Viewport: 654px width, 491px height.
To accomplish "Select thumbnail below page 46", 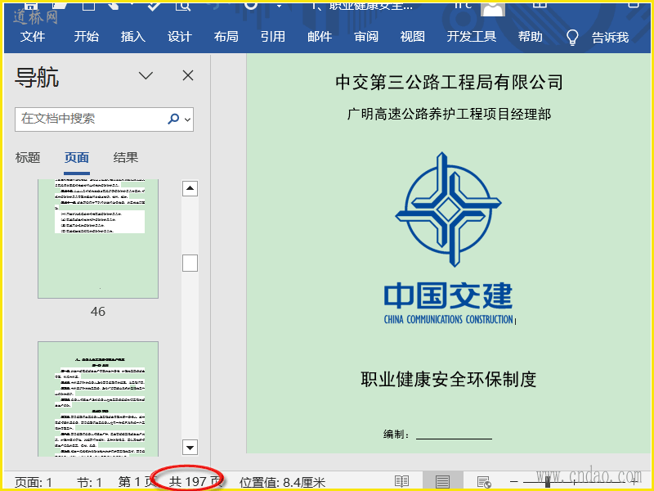I will [98, 399].
